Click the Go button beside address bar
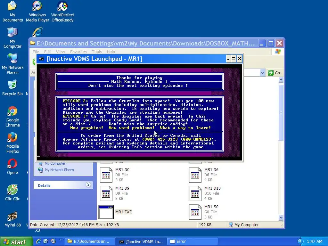The height and width of the screenshot is (246, 328). [274, 73]
